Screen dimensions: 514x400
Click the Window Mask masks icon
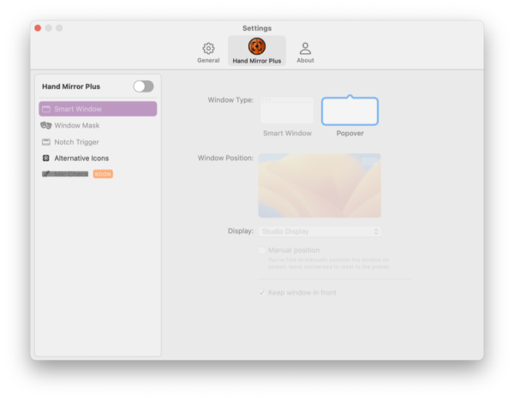pos(46,125)
